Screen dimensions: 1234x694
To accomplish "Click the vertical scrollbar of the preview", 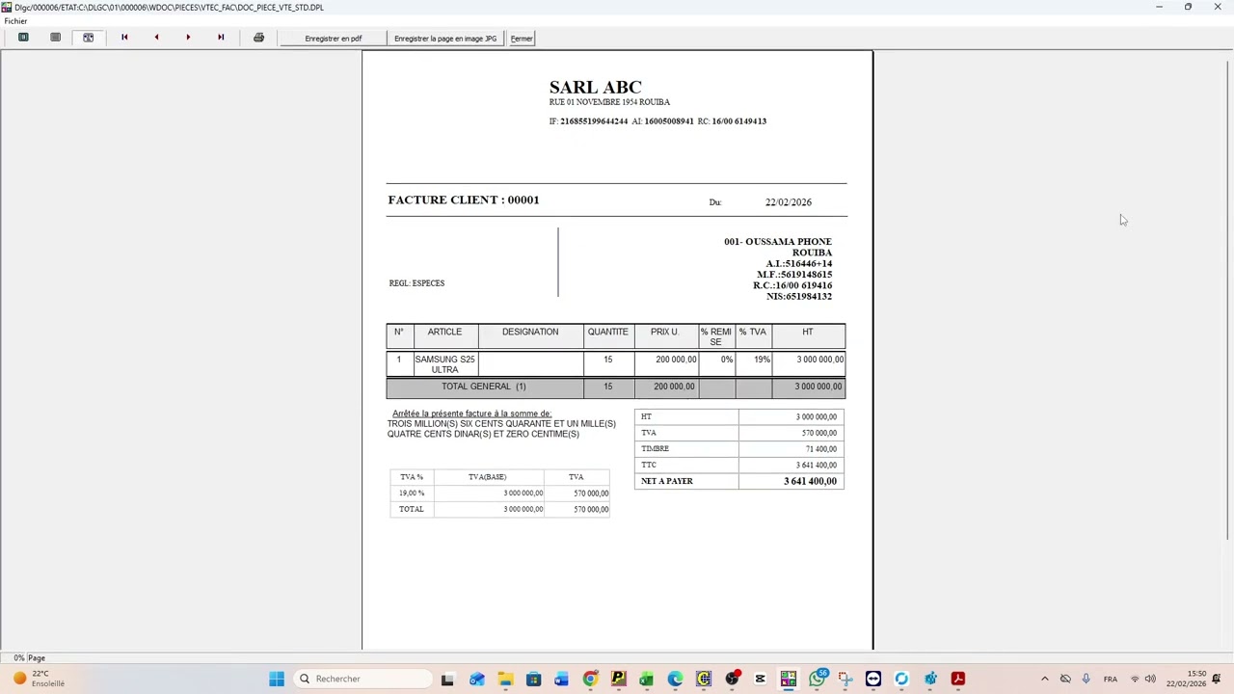I will click(x=1228, y=299).
